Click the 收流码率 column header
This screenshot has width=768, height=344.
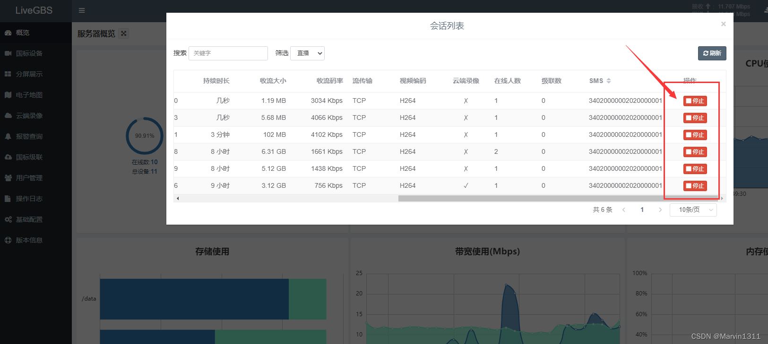click(329, 81)
